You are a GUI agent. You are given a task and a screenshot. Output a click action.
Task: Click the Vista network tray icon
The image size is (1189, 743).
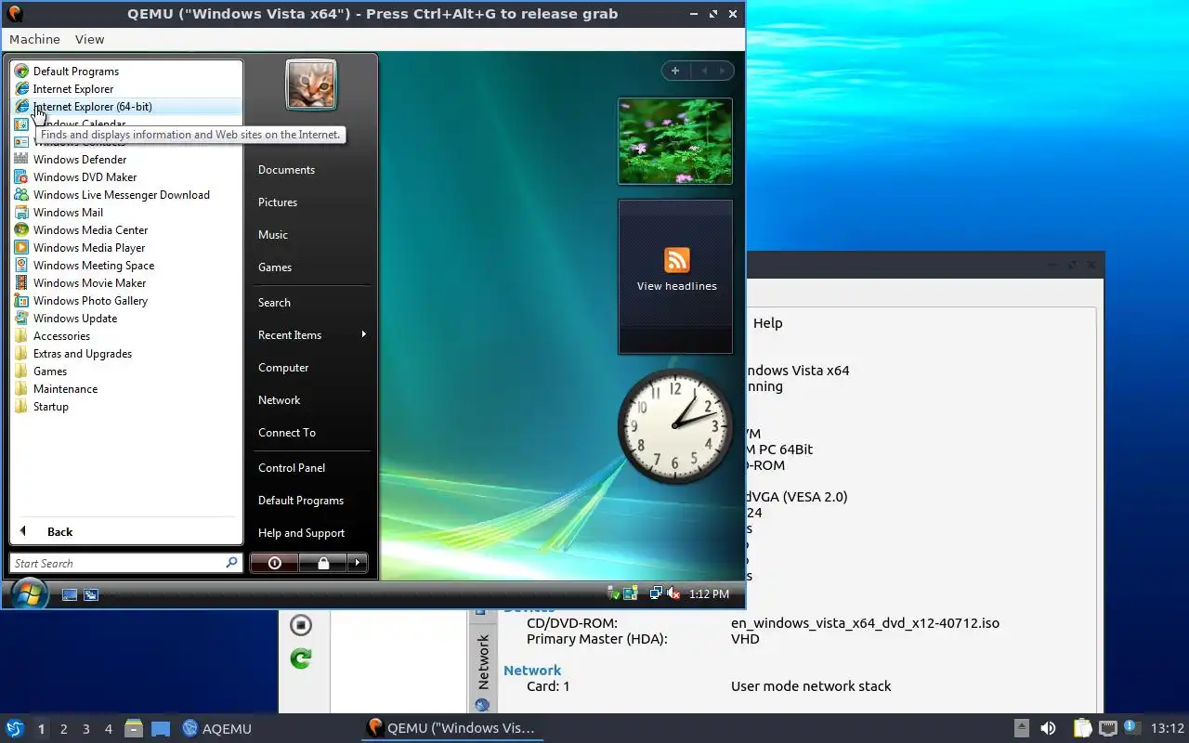tap(656, 593)
